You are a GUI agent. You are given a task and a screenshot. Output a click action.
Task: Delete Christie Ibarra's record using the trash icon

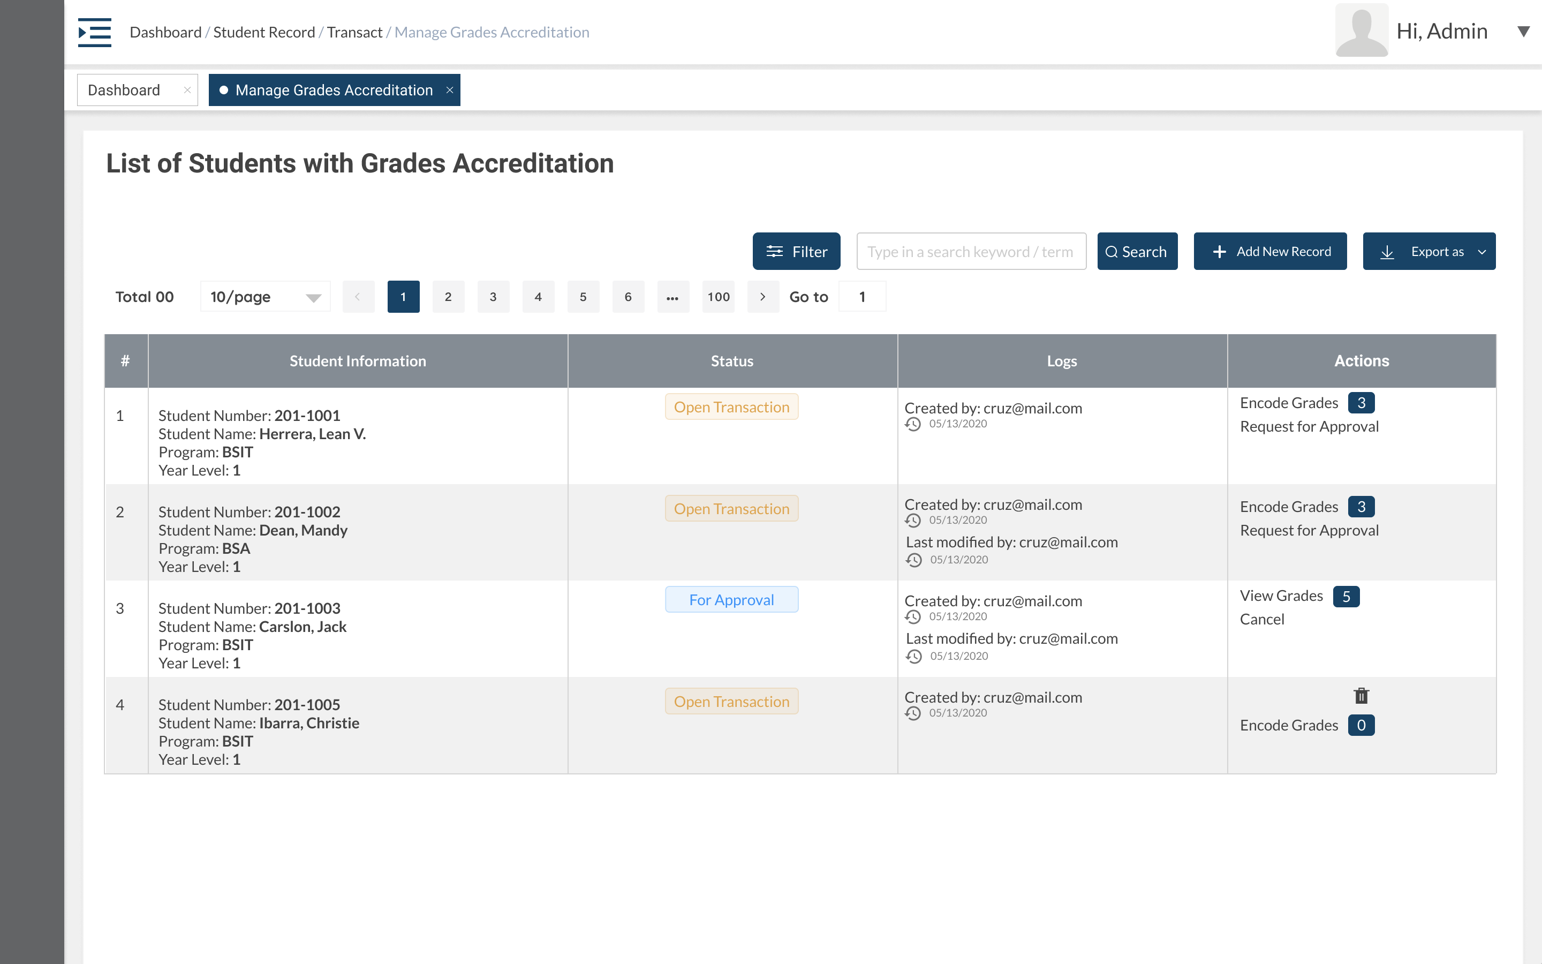click(x=1362, y=696)
